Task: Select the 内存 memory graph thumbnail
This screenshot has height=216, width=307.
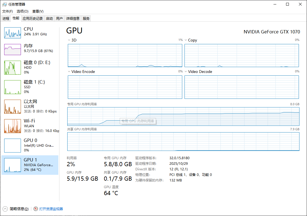Action: (13, 50)
